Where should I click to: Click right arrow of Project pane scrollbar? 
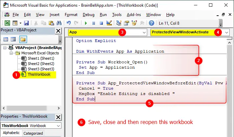[x=59, y=108]
